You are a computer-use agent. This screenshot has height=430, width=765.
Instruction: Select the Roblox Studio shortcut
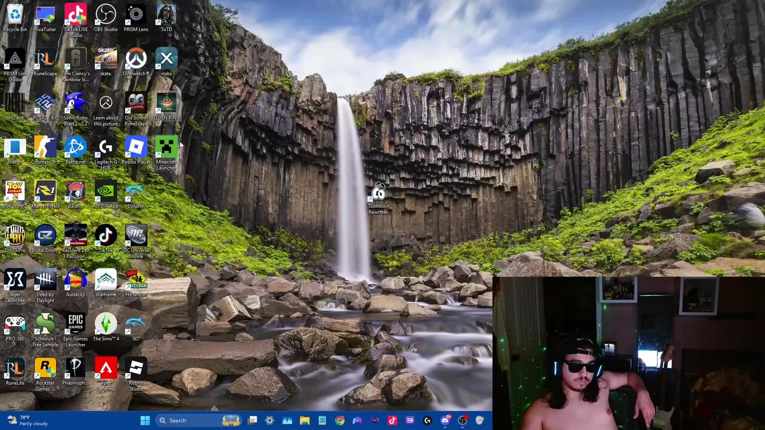136,374
